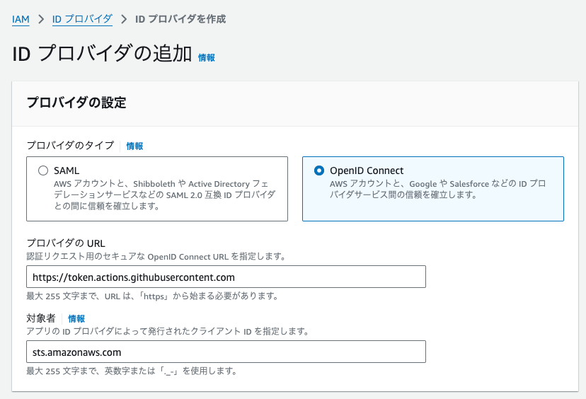Click the 対象者 label
This screenshot has height=399, width=586.
(41, 318)
